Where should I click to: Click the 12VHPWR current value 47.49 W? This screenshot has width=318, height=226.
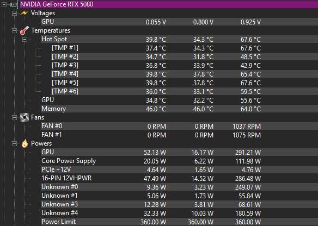[155, 179]
